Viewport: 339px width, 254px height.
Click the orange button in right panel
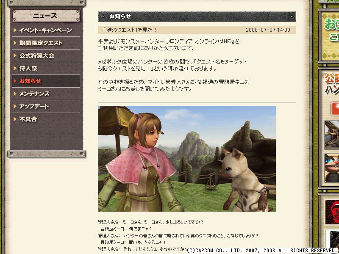335,109
